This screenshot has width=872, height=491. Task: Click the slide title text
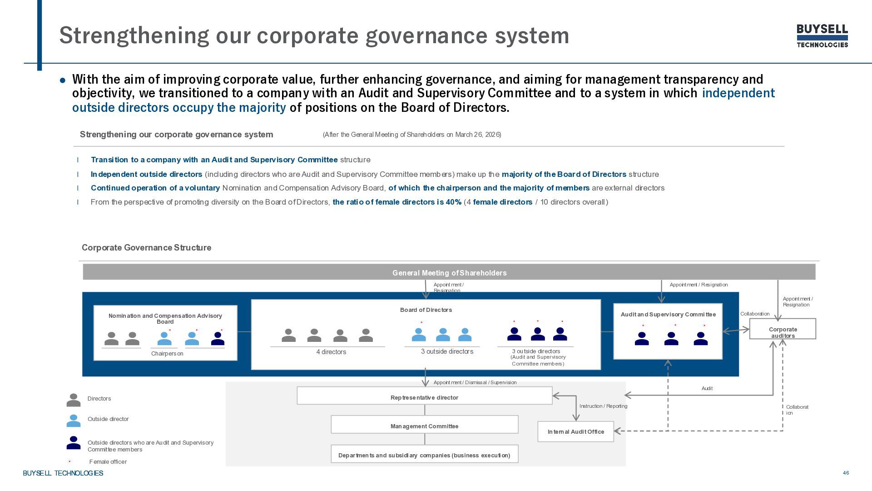pos(314,35)
